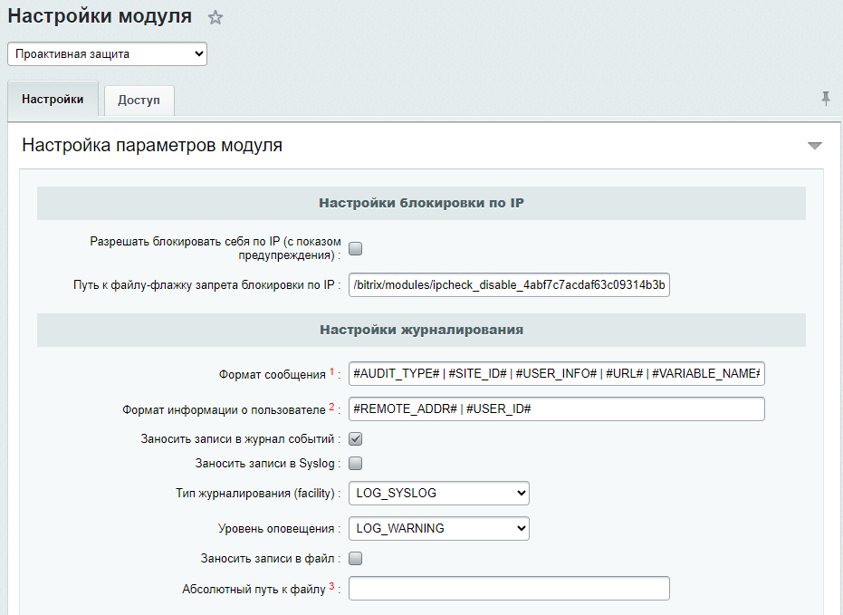The height and width of the screenshot is (615, 843).
Task: Uncheck Заносить записи в журнал событий
Action: tap(355, 438)
